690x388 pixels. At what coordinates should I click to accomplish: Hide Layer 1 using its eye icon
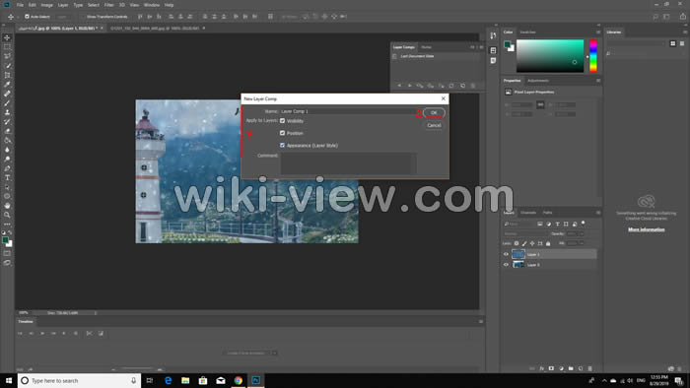click(506, 254)
